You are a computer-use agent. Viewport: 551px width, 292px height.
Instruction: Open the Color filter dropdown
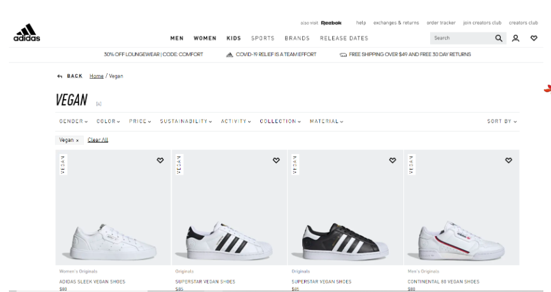(x=108, y=122)
